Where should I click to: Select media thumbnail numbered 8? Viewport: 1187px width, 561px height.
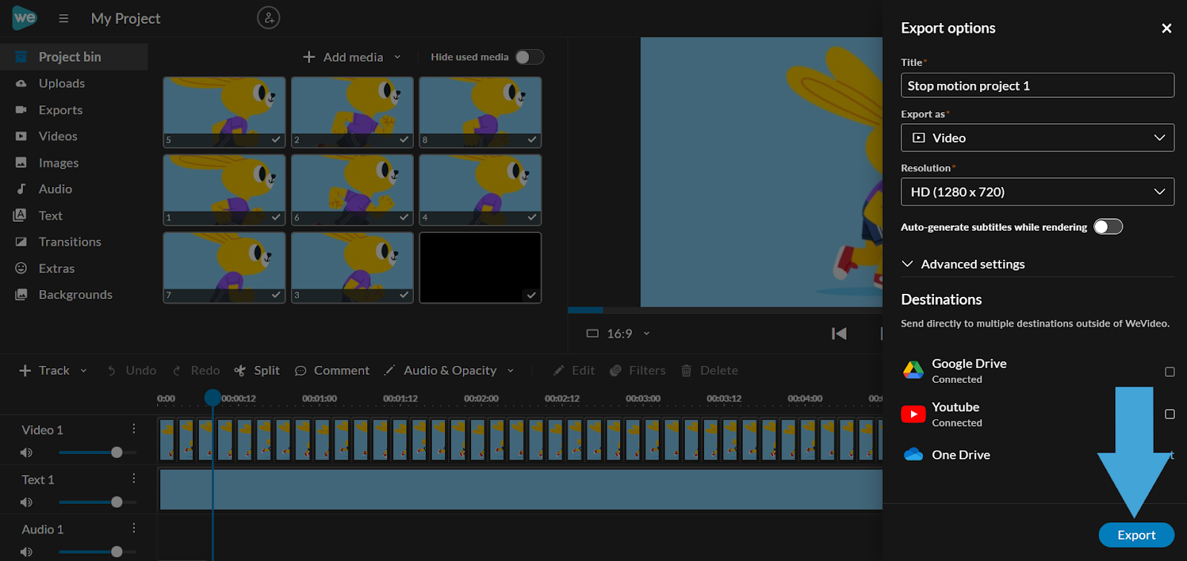pyautogui.click(x=480, y=112)
